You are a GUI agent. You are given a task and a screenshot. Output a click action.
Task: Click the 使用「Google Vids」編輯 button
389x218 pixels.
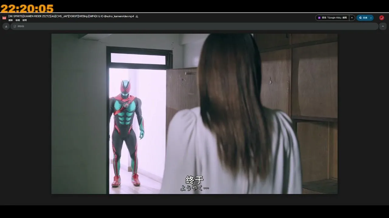(x=332, y=18)
